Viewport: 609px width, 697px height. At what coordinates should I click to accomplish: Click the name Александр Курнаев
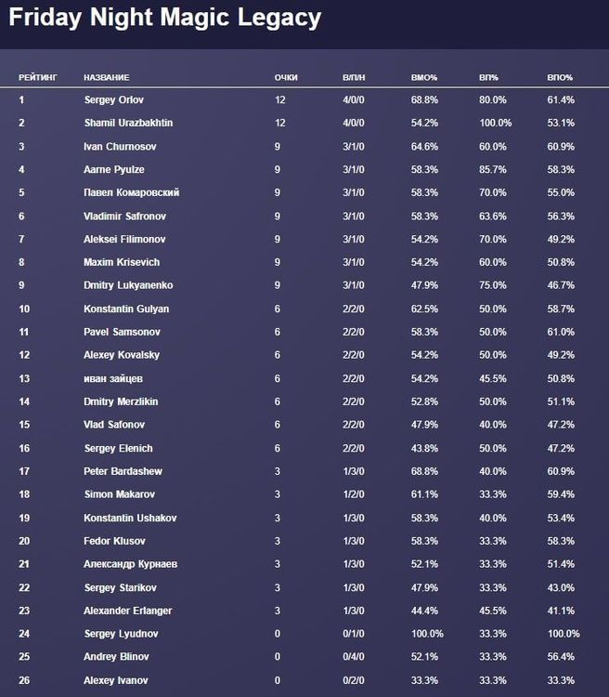(129, 564)
